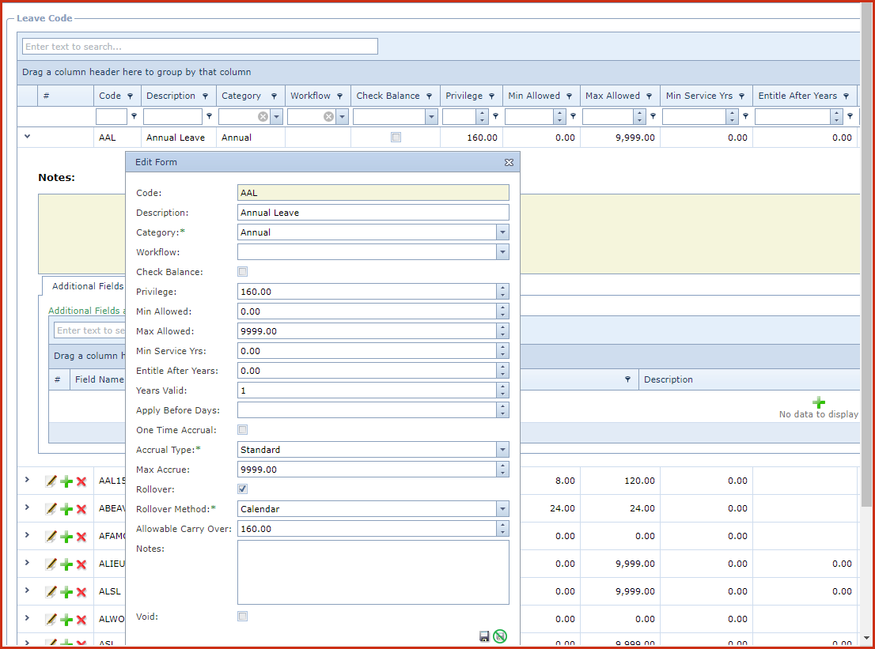The width and height of the screenshot is (875, 649).
Task: Toggle One Time Accrual checkbox
Action: [243, 429]
